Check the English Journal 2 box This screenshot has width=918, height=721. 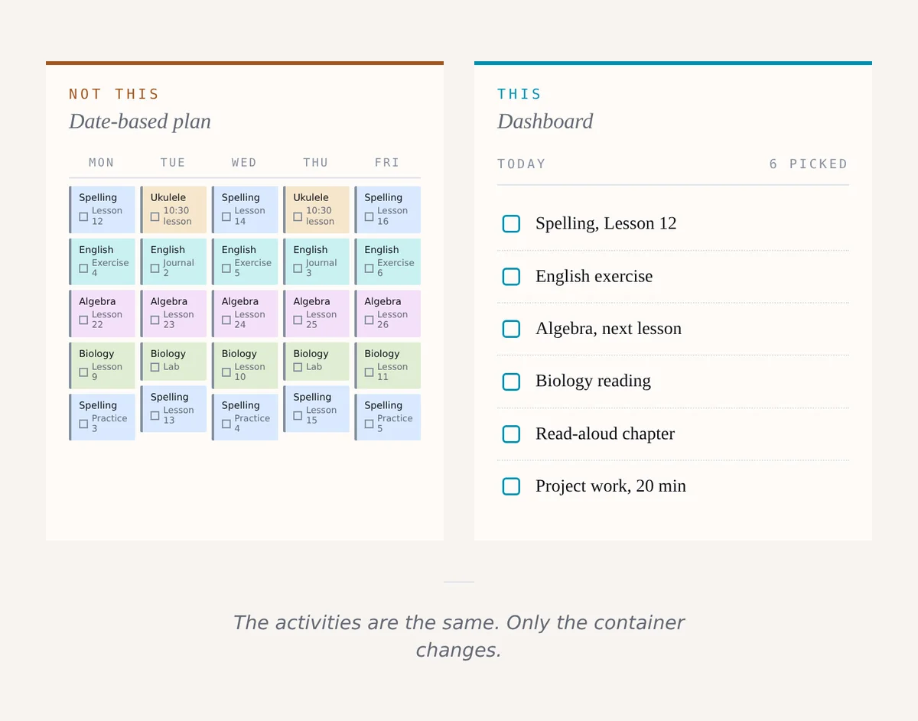pos(155,268)
